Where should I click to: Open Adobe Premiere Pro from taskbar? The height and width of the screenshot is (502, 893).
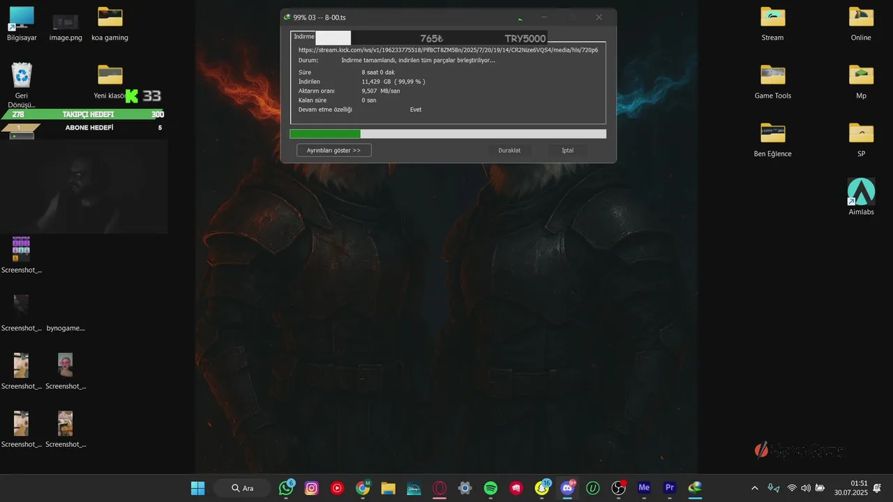670,488
